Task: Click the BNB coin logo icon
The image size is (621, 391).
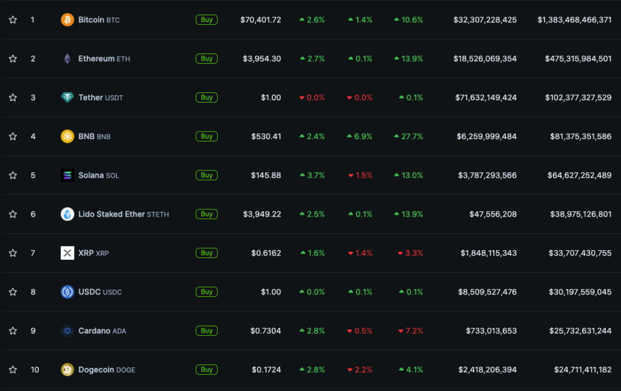Action: (x=67, y=137)
